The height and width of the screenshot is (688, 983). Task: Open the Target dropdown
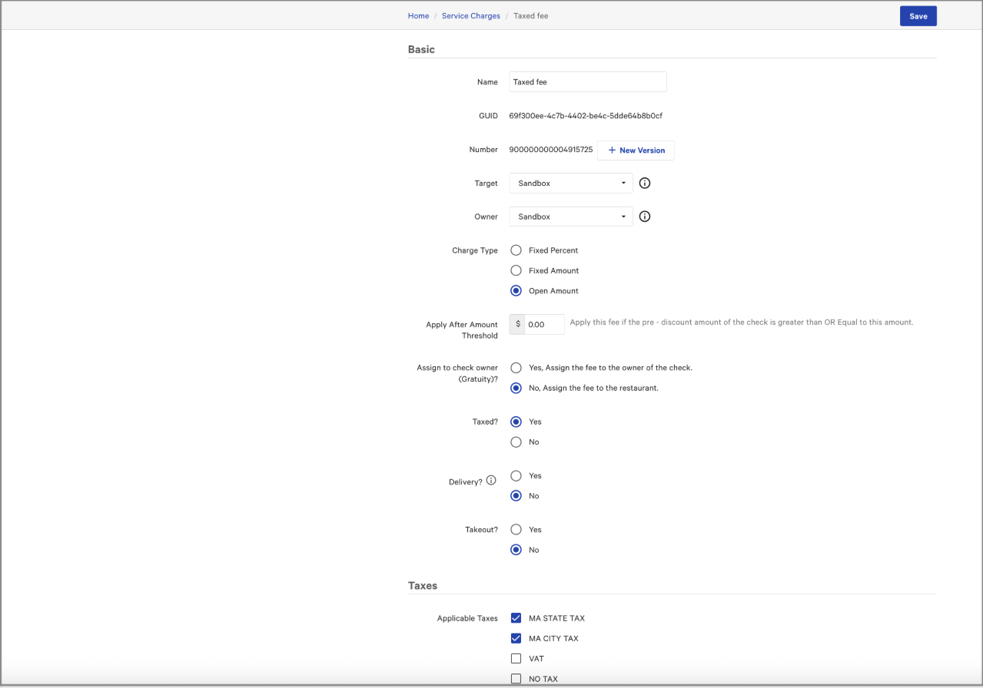(571, 184)
